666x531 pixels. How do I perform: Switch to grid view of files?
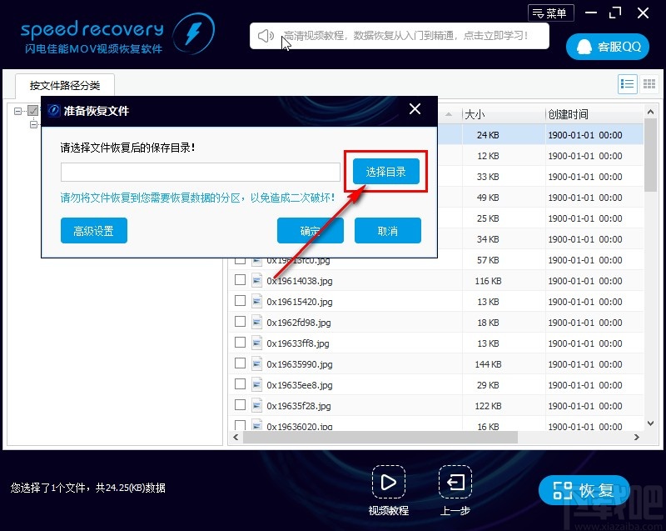649,83
